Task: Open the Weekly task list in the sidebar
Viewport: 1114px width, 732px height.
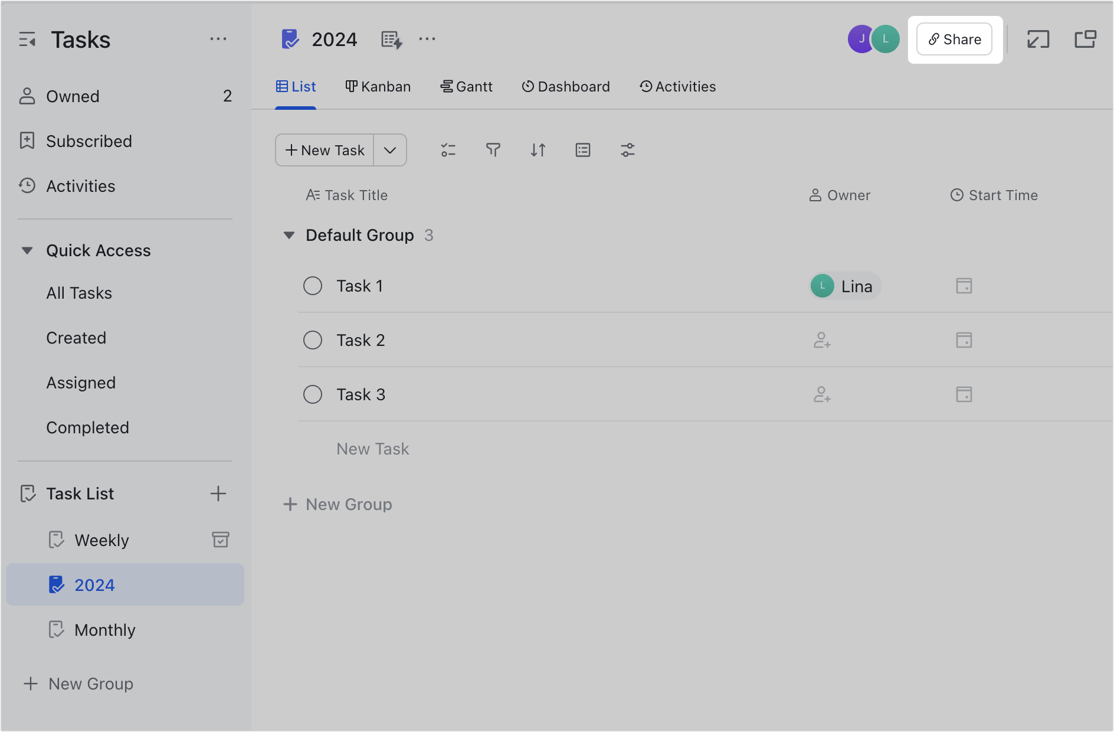Action: (101, 540)
